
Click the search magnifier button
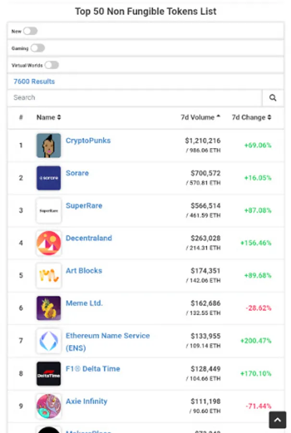click(273, 98)
